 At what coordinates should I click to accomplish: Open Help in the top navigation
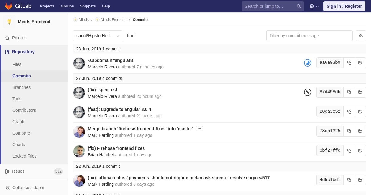point(106,6)
